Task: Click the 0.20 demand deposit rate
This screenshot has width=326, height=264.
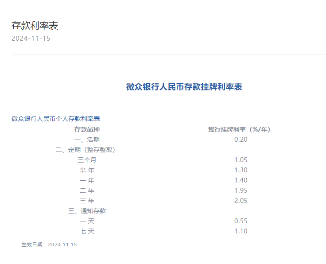Action: 241,140
